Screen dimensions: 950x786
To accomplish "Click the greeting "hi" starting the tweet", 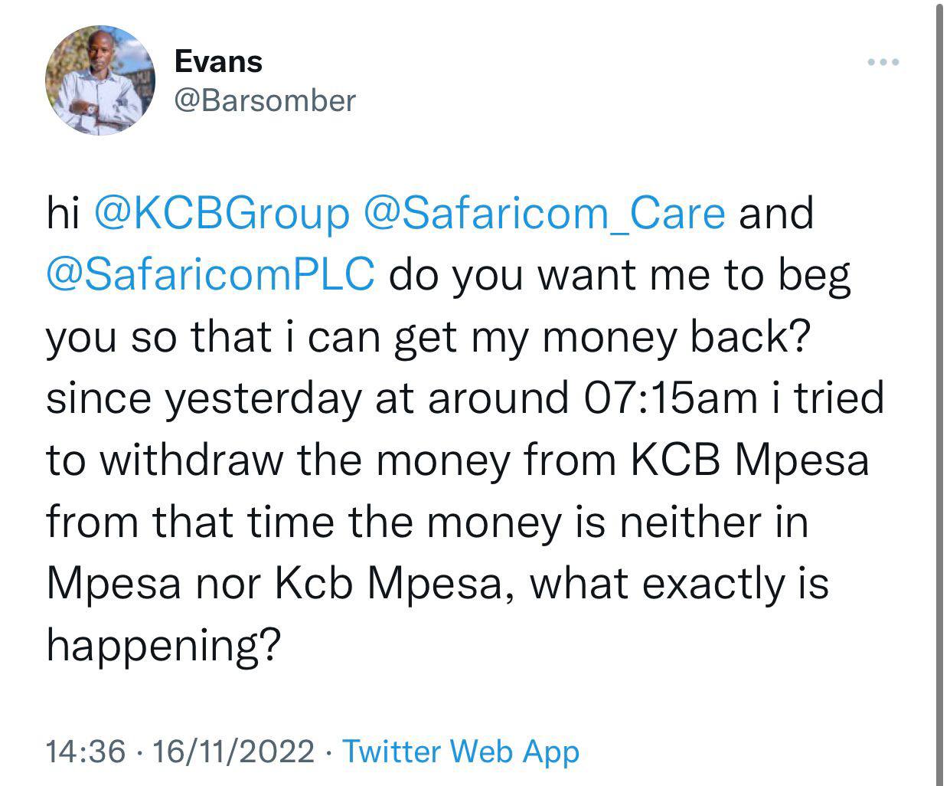I will click(63, 213).
